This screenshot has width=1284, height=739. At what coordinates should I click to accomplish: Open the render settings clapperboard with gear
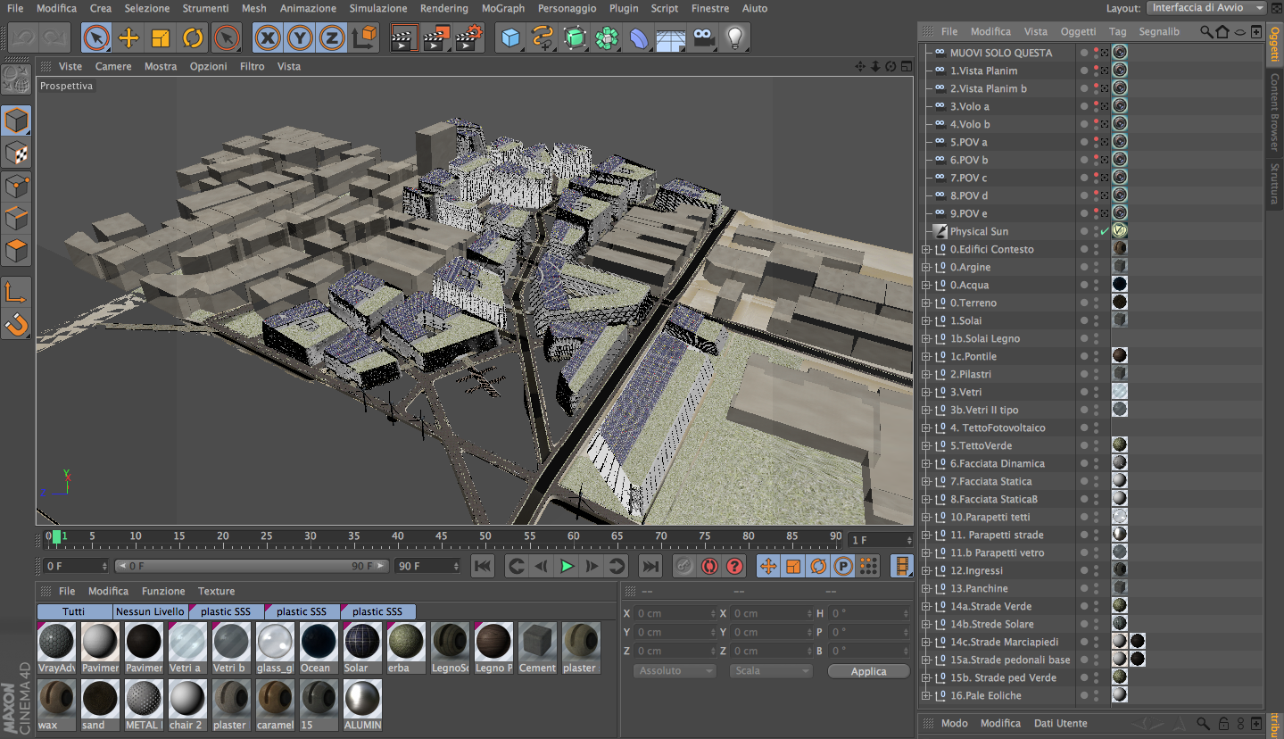point(468,37)
